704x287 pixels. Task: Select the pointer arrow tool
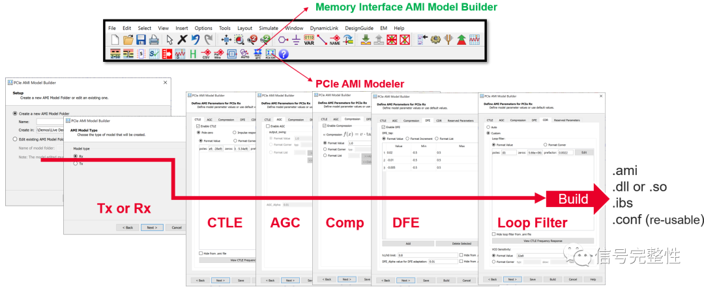point(169,40)
